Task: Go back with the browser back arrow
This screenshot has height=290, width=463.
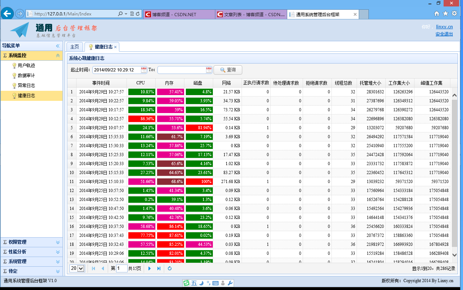Action: point(8,14)
